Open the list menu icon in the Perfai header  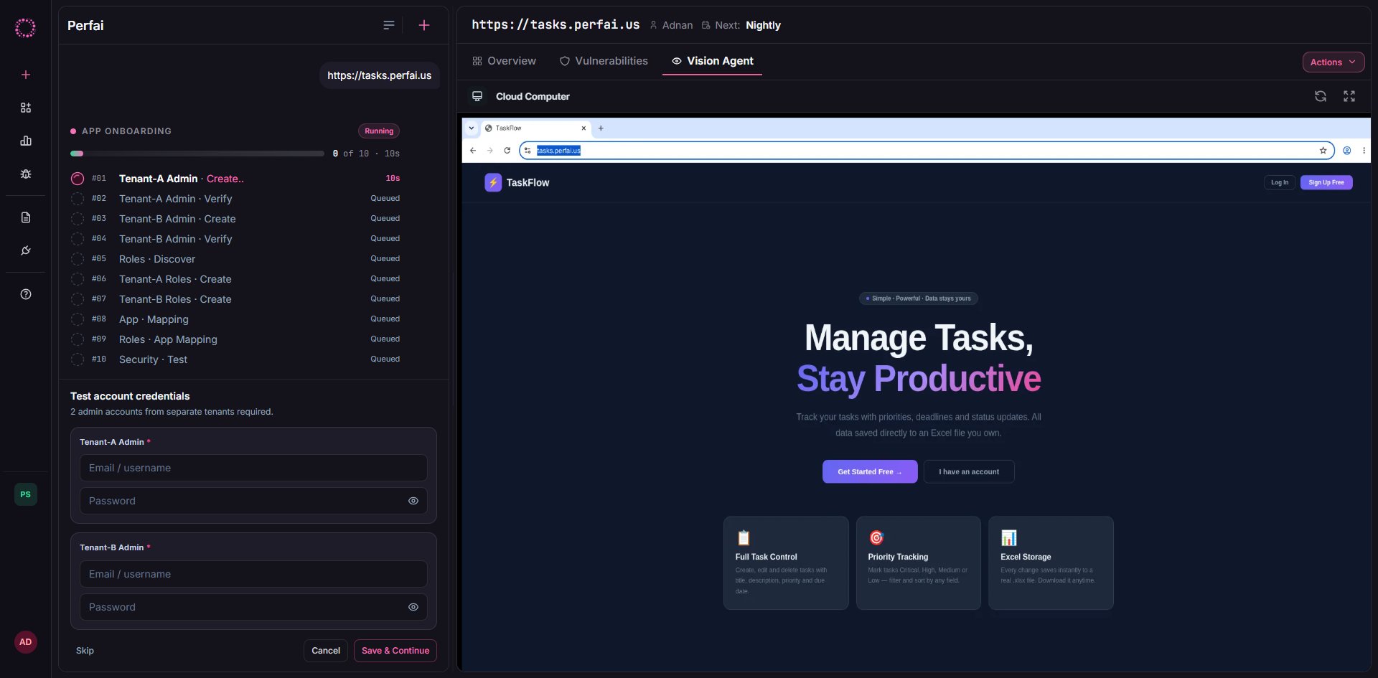point(389,25)
